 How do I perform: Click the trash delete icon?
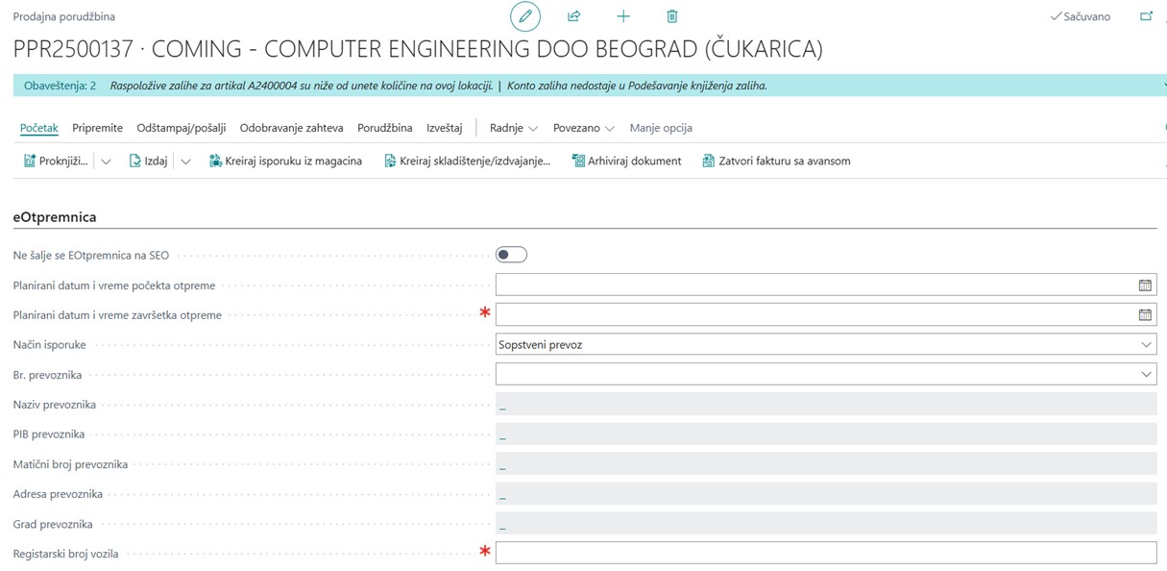672,16
